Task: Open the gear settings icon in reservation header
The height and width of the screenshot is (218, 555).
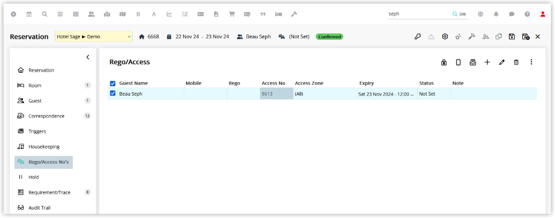Action: 445,37
